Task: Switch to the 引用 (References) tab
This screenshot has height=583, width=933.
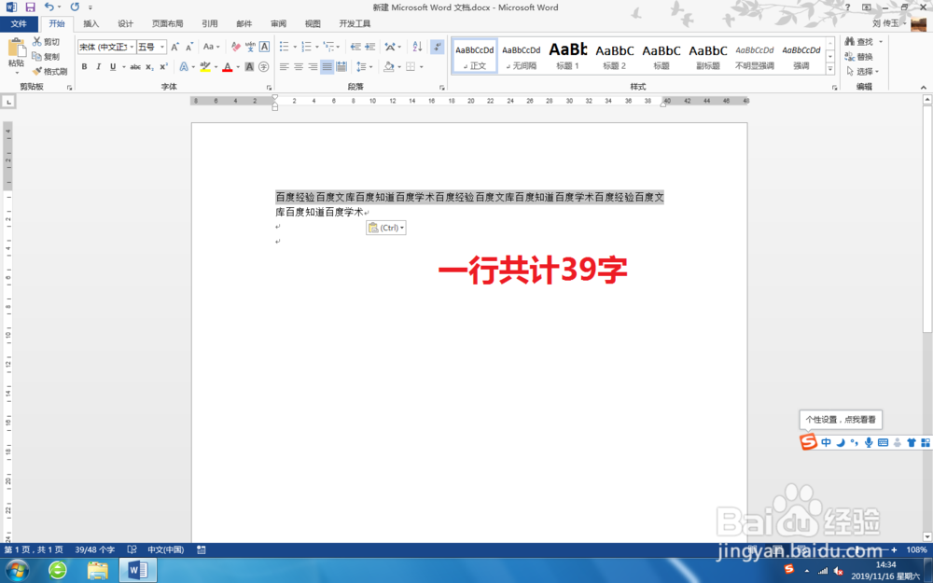Action: point(209,24)
